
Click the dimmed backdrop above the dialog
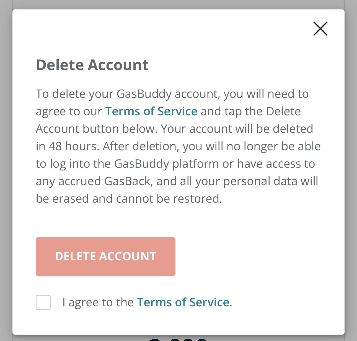click(x=178, y=4)
